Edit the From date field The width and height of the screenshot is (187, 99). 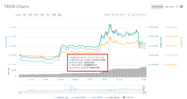click(118, 15)
